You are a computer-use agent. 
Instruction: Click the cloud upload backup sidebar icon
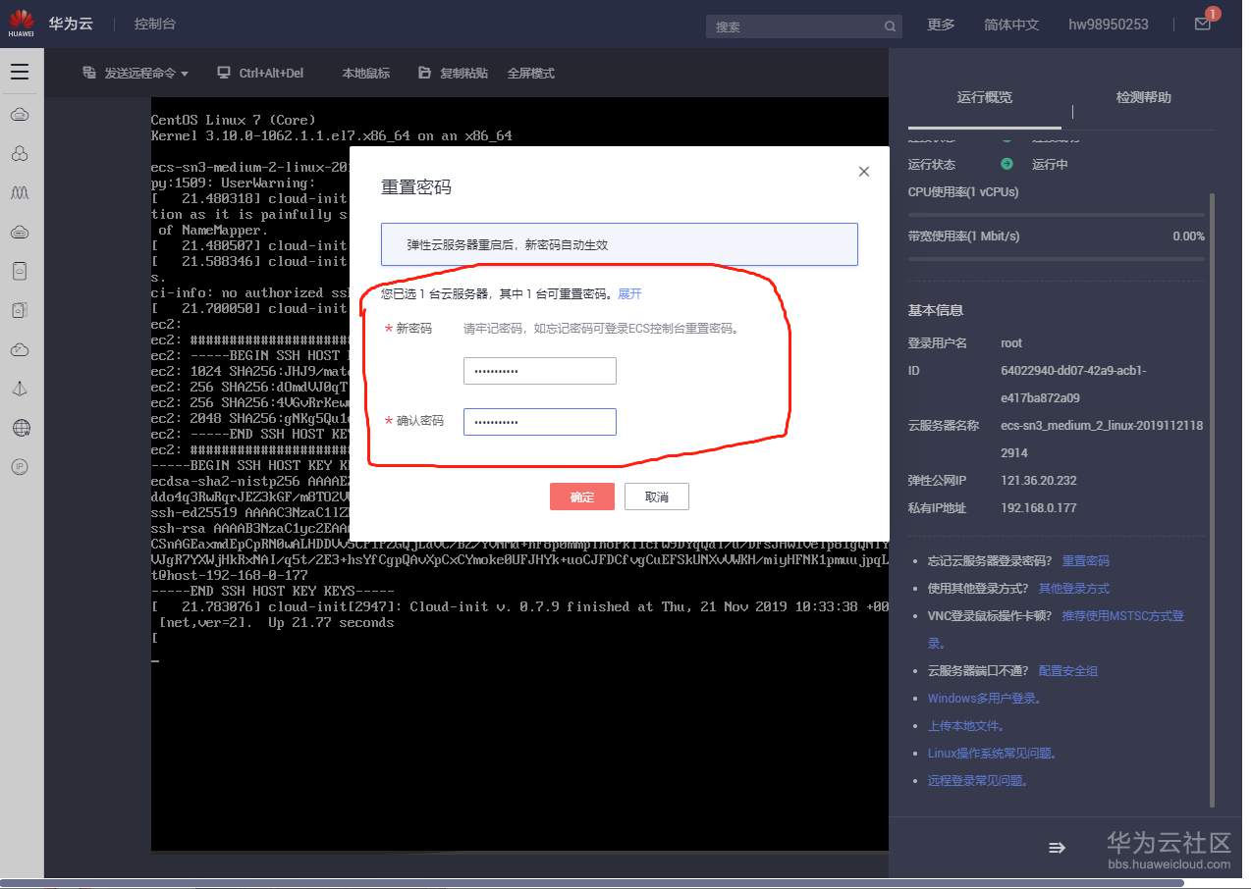(x=20, y=349)
